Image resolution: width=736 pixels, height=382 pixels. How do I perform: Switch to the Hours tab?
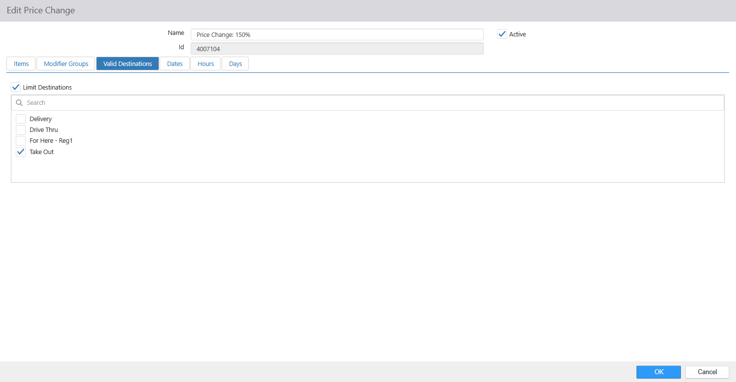[205, 64]
